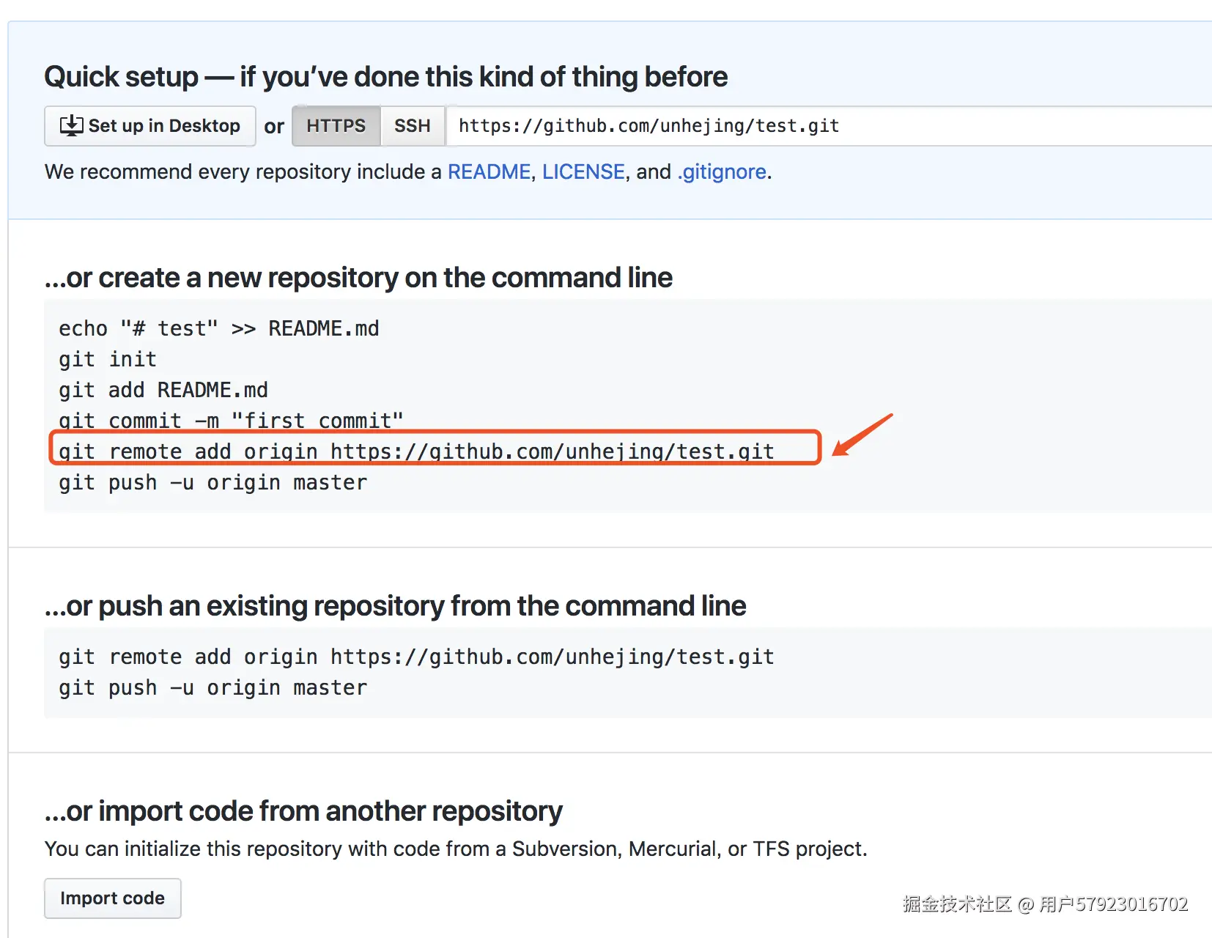Click the git commit -m "first commit" line

pos(231,420)
